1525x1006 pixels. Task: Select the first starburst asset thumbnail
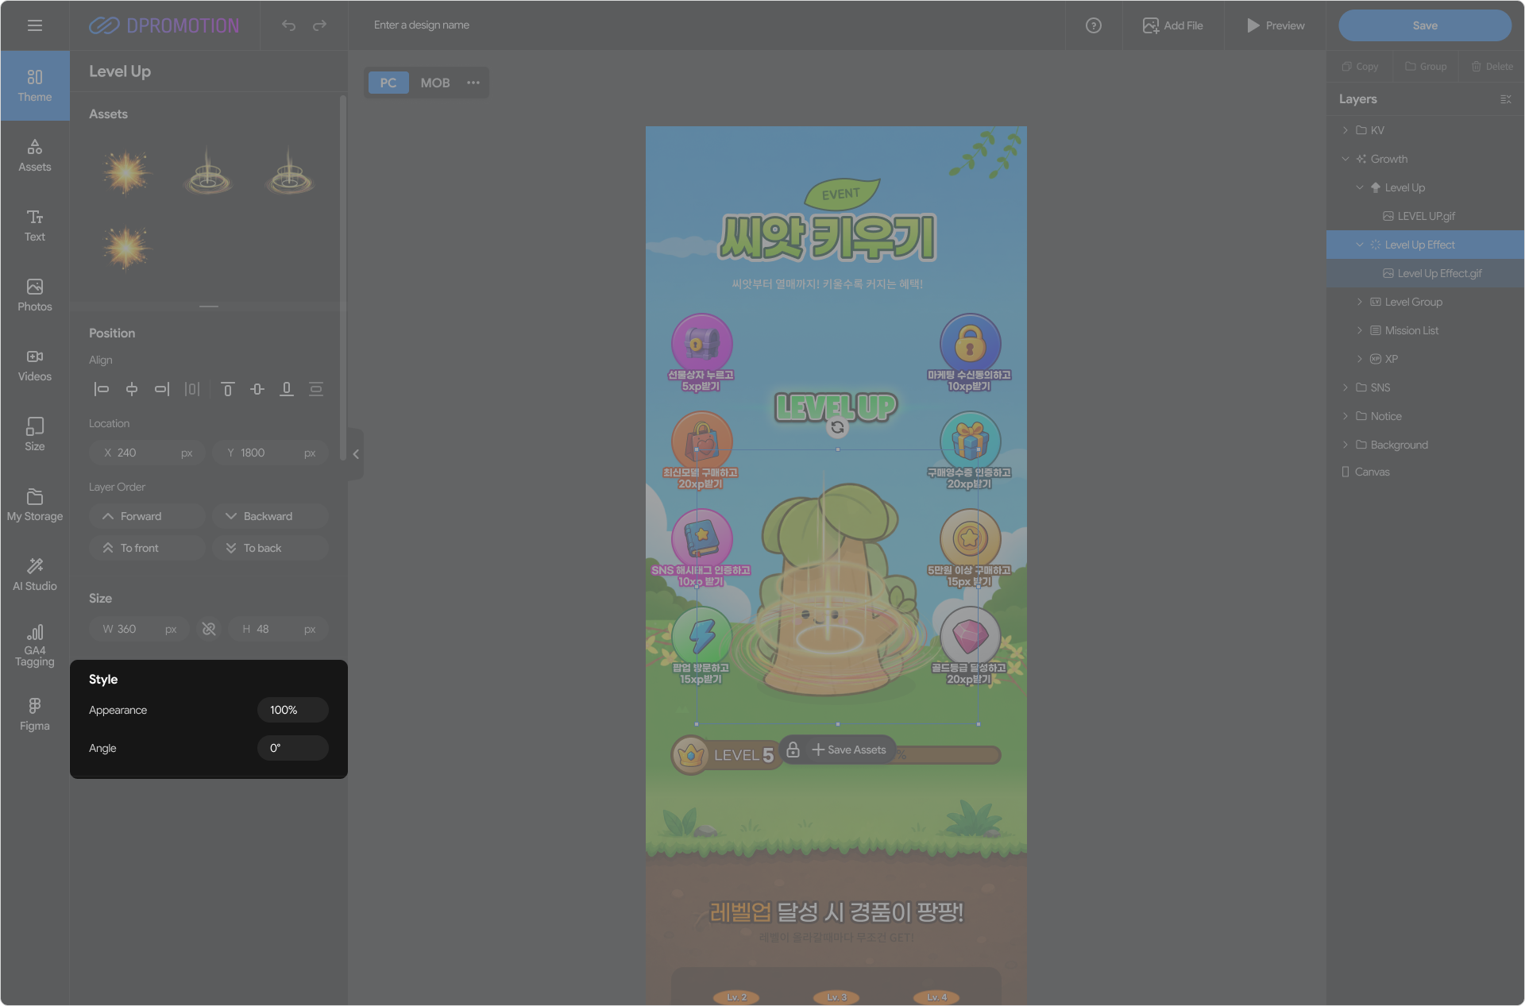pyautogui.click(x=126, y=172)
